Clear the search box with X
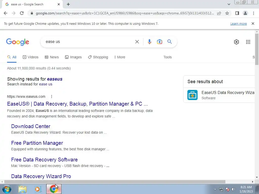 tap(137, 42)
